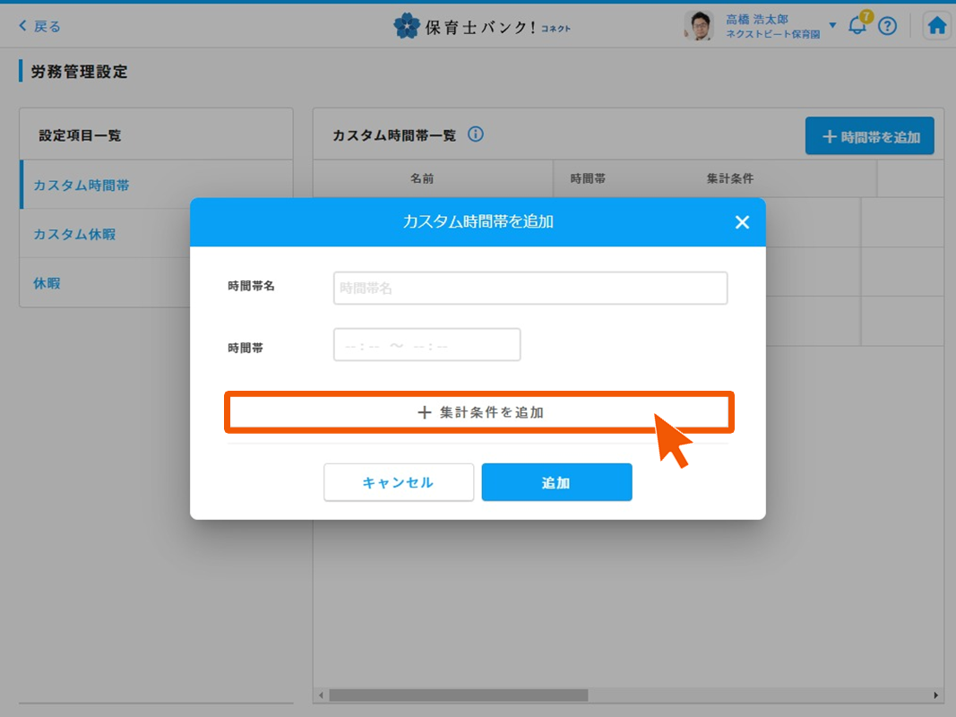Click the info icon beside カスタム時間帯一覧
The width and height of the screenshot is (956, 717).
pyautogui.click(x=476, y=134)
